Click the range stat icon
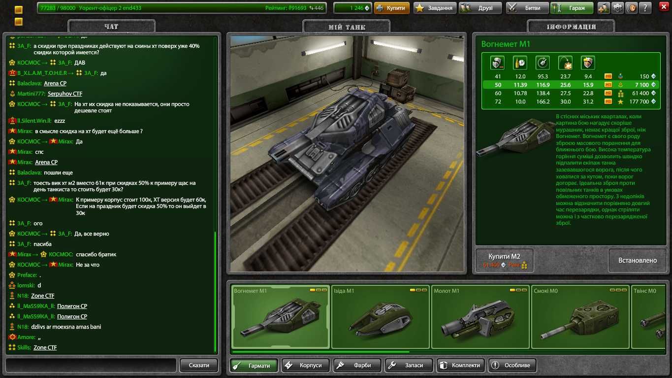 tap(566, 63)
